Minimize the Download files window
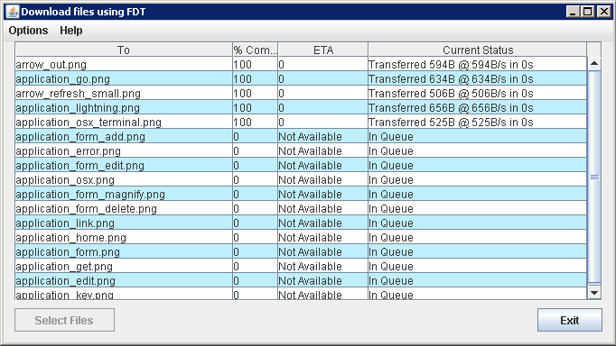The height and width of the screenshot is (346, 616). (573, 12)
